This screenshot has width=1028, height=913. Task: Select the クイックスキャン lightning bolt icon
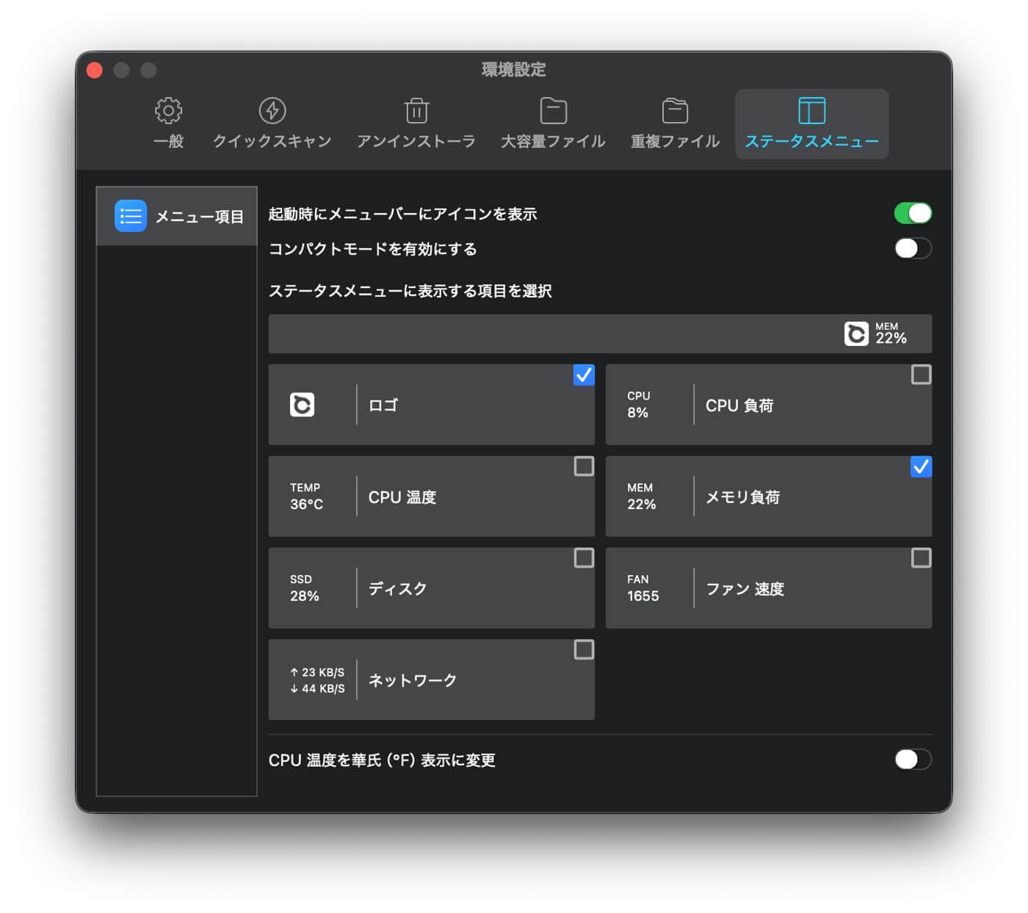click(272, 109)
